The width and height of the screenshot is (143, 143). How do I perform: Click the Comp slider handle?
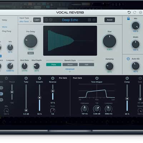[x=127, y=99]
